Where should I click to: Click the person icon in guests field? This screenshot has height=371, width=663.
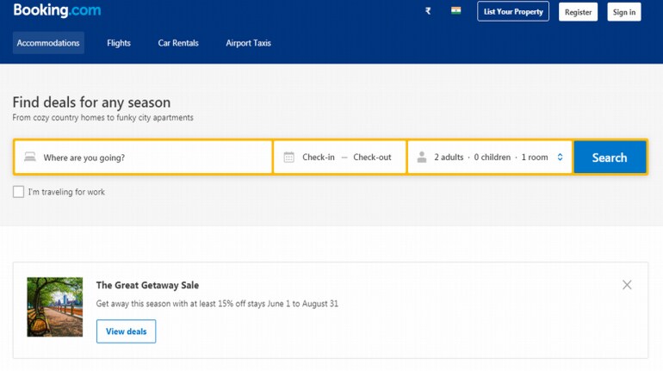coord(421,158)
